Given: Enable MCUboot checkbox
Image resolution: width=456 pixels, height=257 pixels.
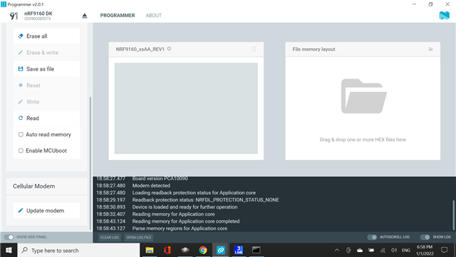Looking at the screenshot, I should pos(21,151).
